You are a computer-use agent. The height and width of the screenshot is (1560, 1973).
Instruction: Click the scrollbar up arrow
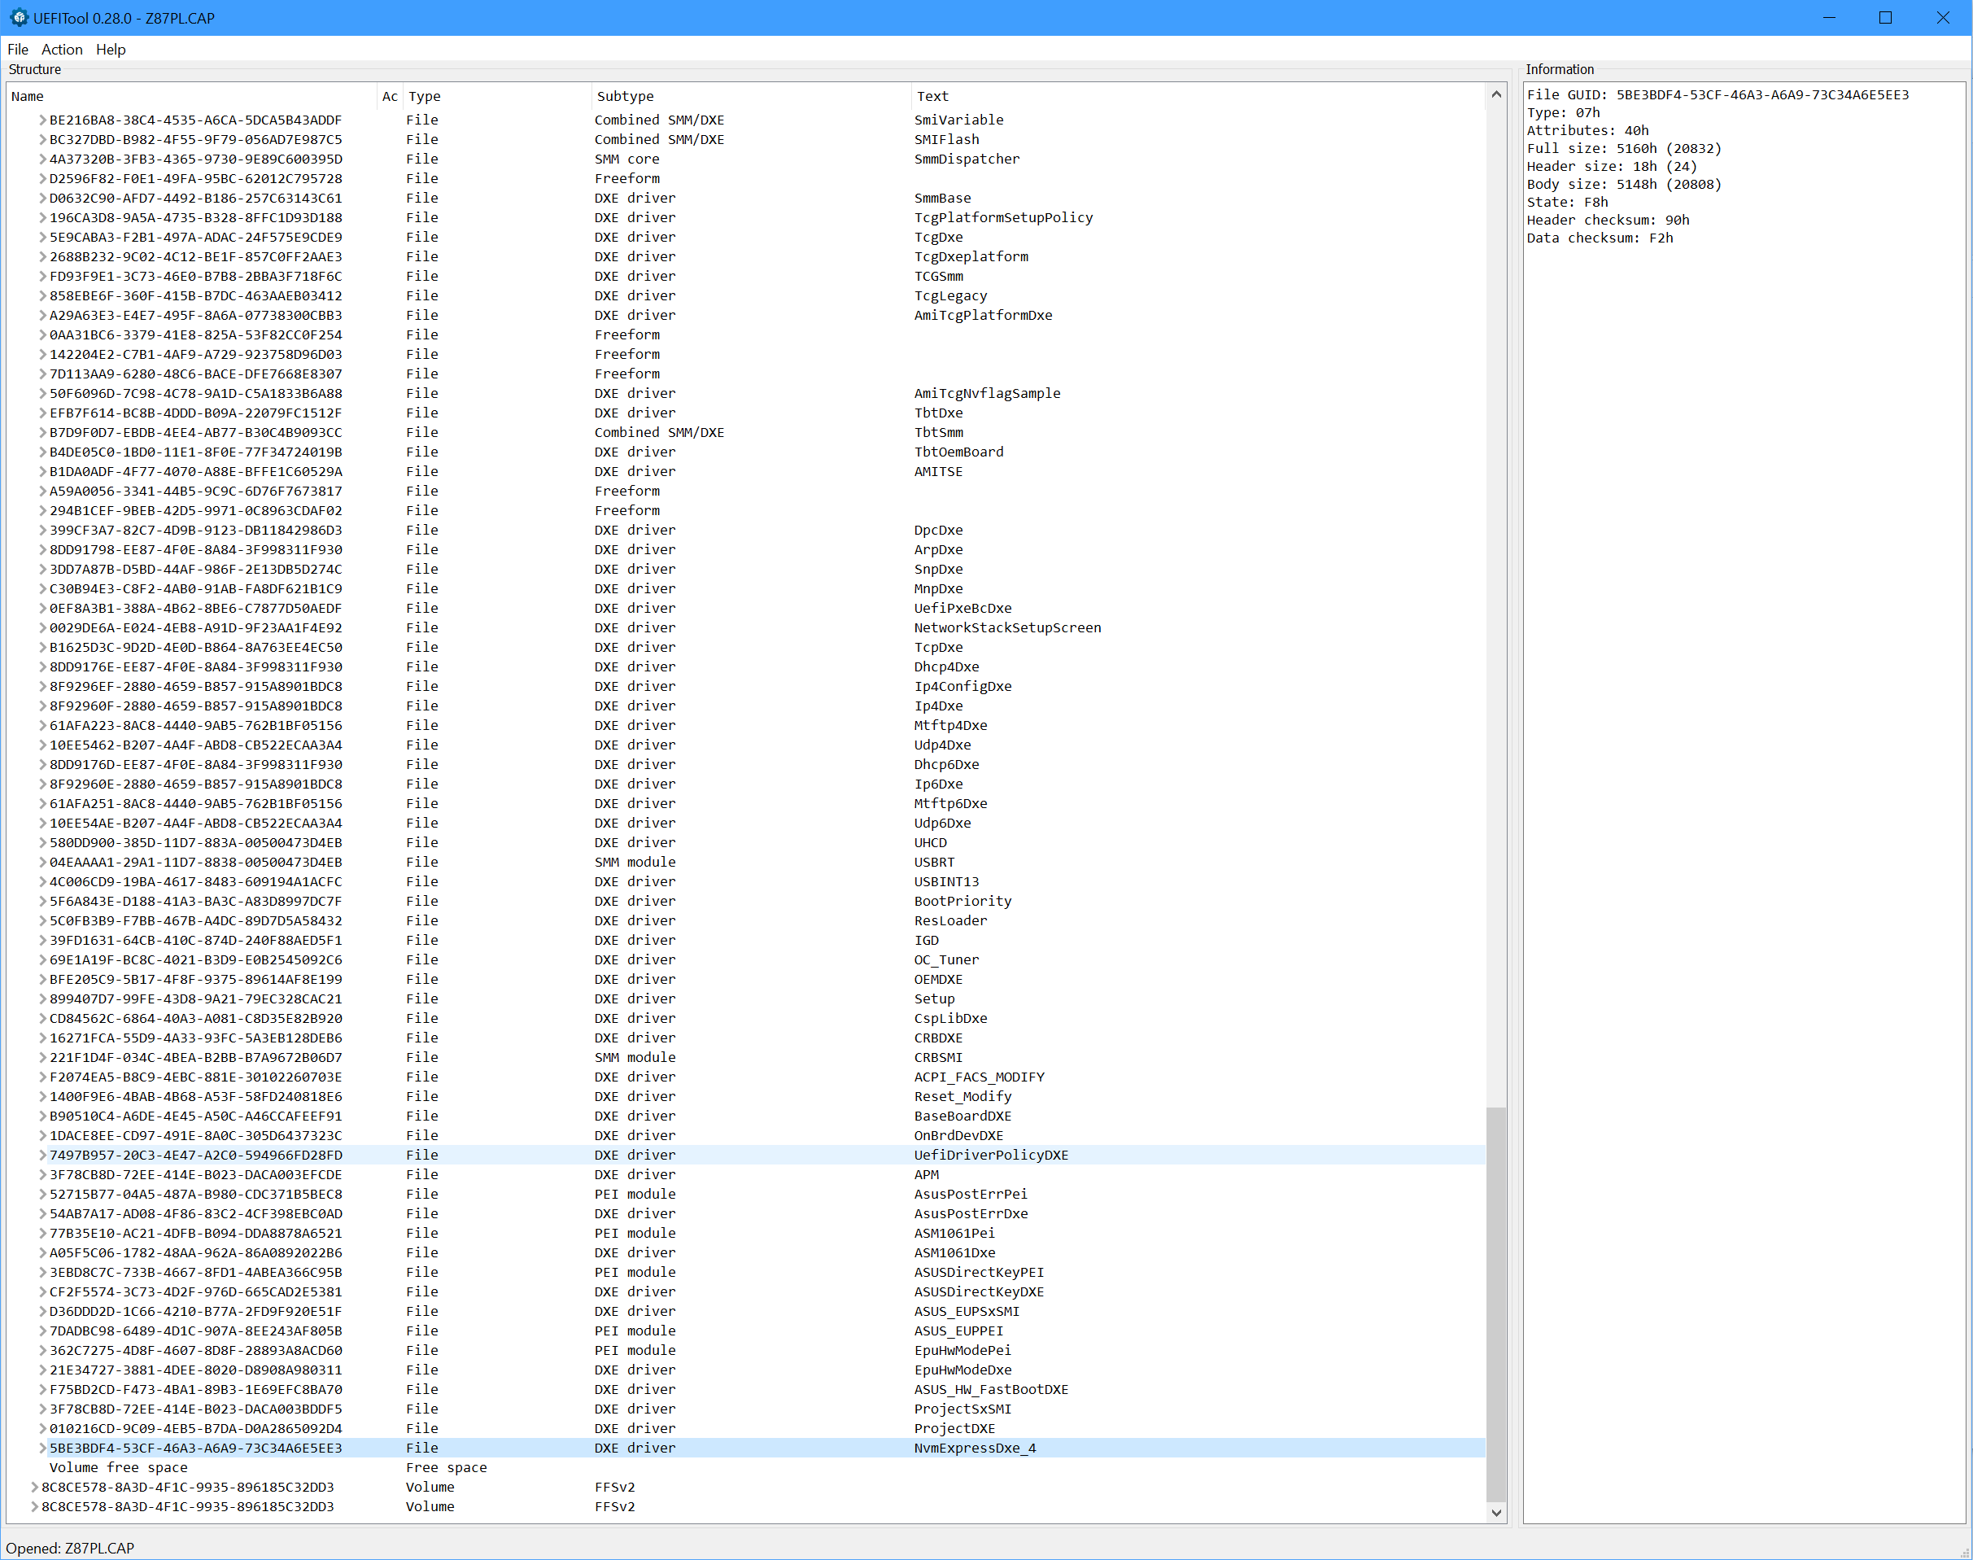pos(1495,94)
